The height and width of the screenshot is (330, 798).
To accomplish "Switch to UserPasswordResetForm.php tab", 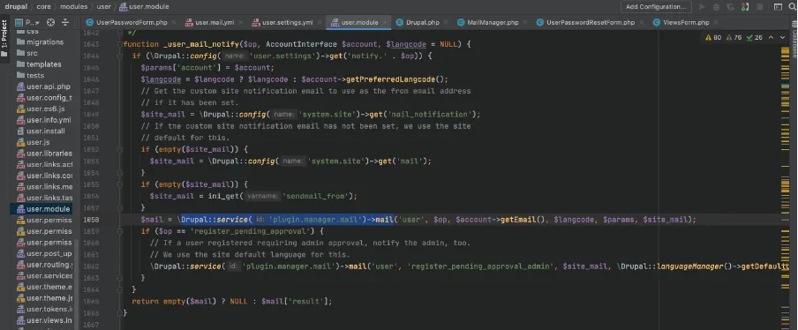I will pyautogui.click(x=585, y=22).
